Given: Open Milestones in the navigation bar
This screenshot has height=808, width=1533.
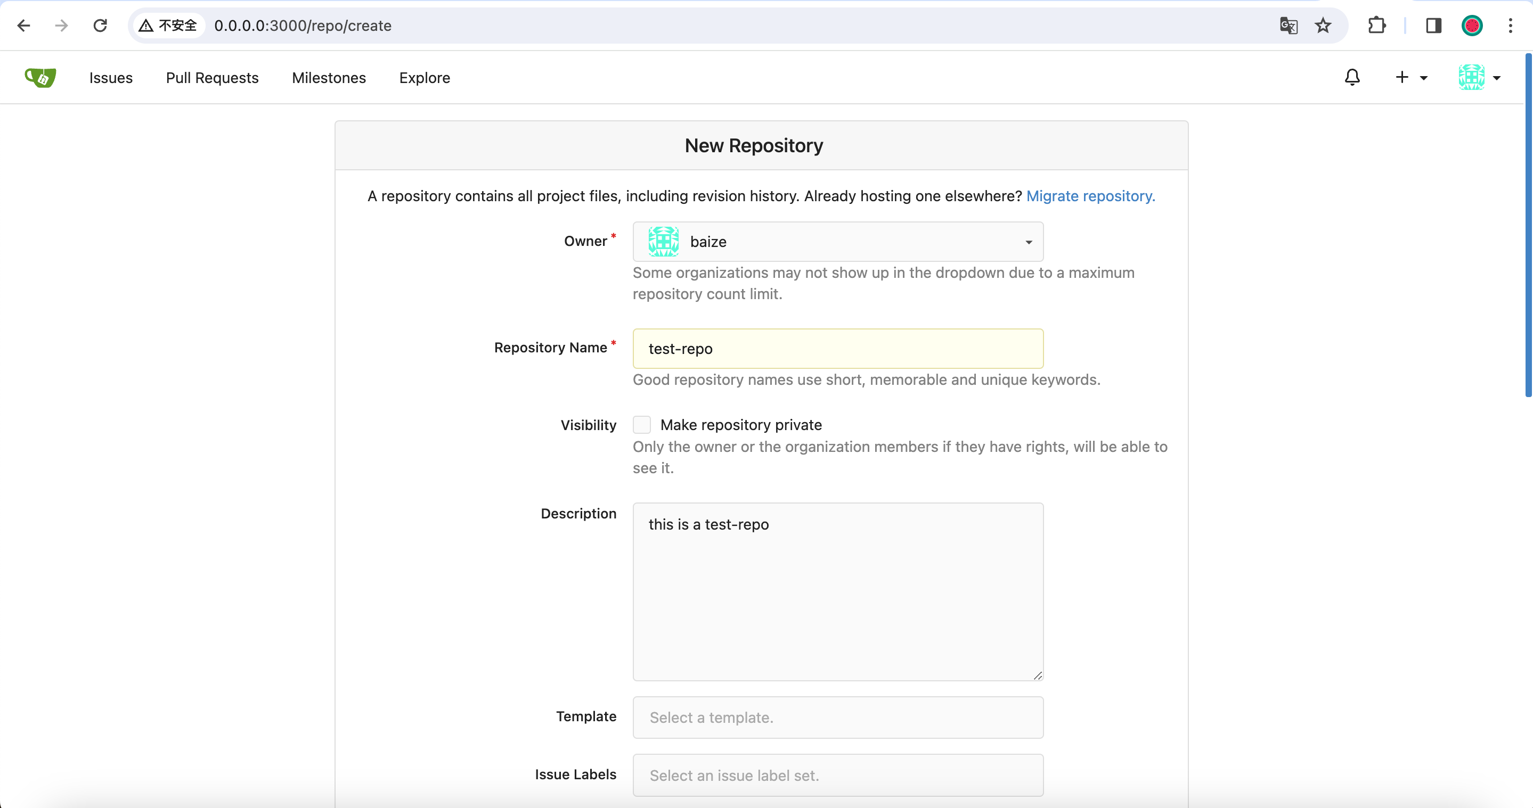Looking at the screenshot, I should 329,78.
